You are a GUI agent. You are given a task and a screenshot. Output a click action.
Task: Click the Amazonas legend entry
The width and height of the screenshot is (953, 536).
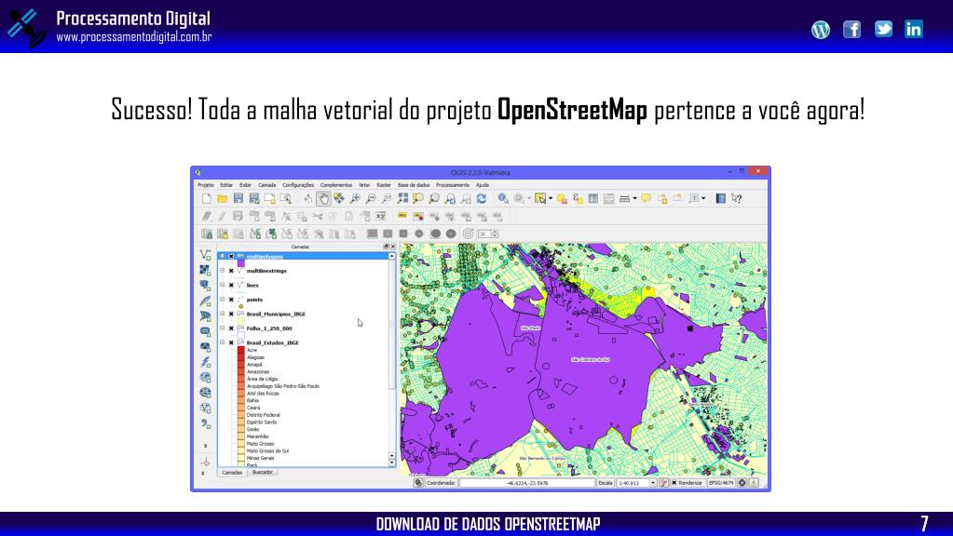258,371
